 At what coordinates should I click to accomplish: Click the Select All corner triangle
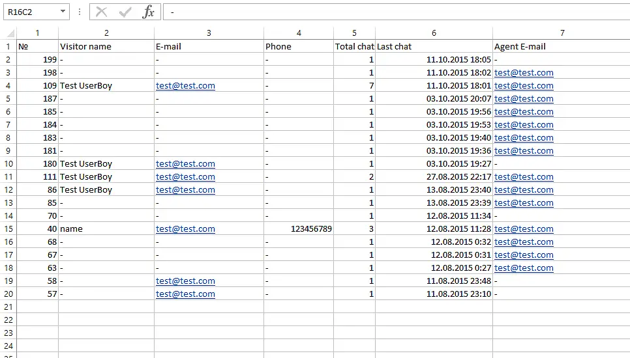point(10,33)
